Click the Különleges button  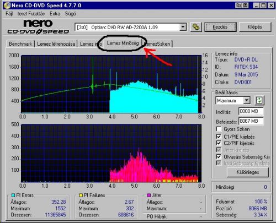click(248, 172)
